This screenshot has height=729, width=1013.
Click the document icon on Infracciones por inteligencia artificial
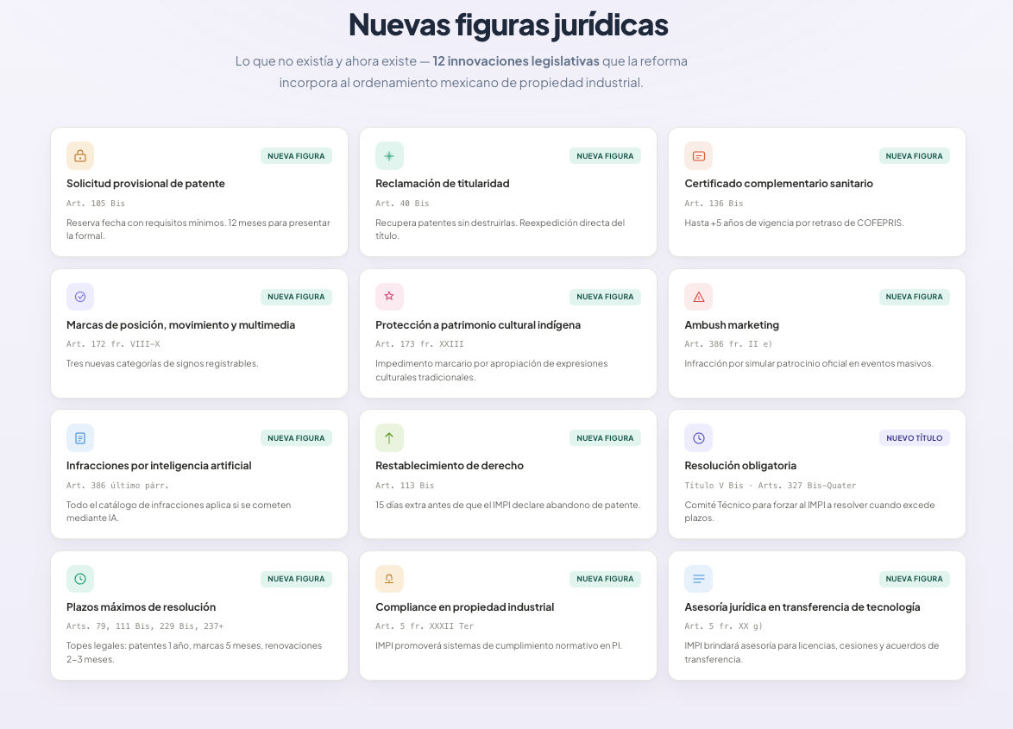point(80,437)
